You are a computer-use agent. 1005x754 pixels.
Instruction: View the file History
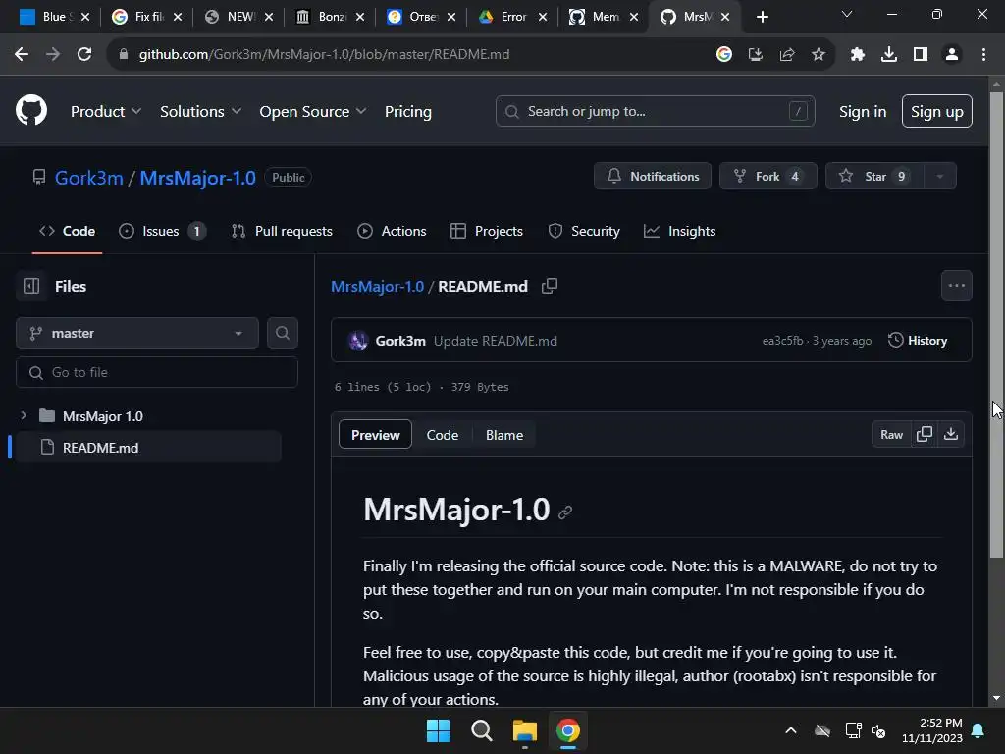tap(918, 341)
